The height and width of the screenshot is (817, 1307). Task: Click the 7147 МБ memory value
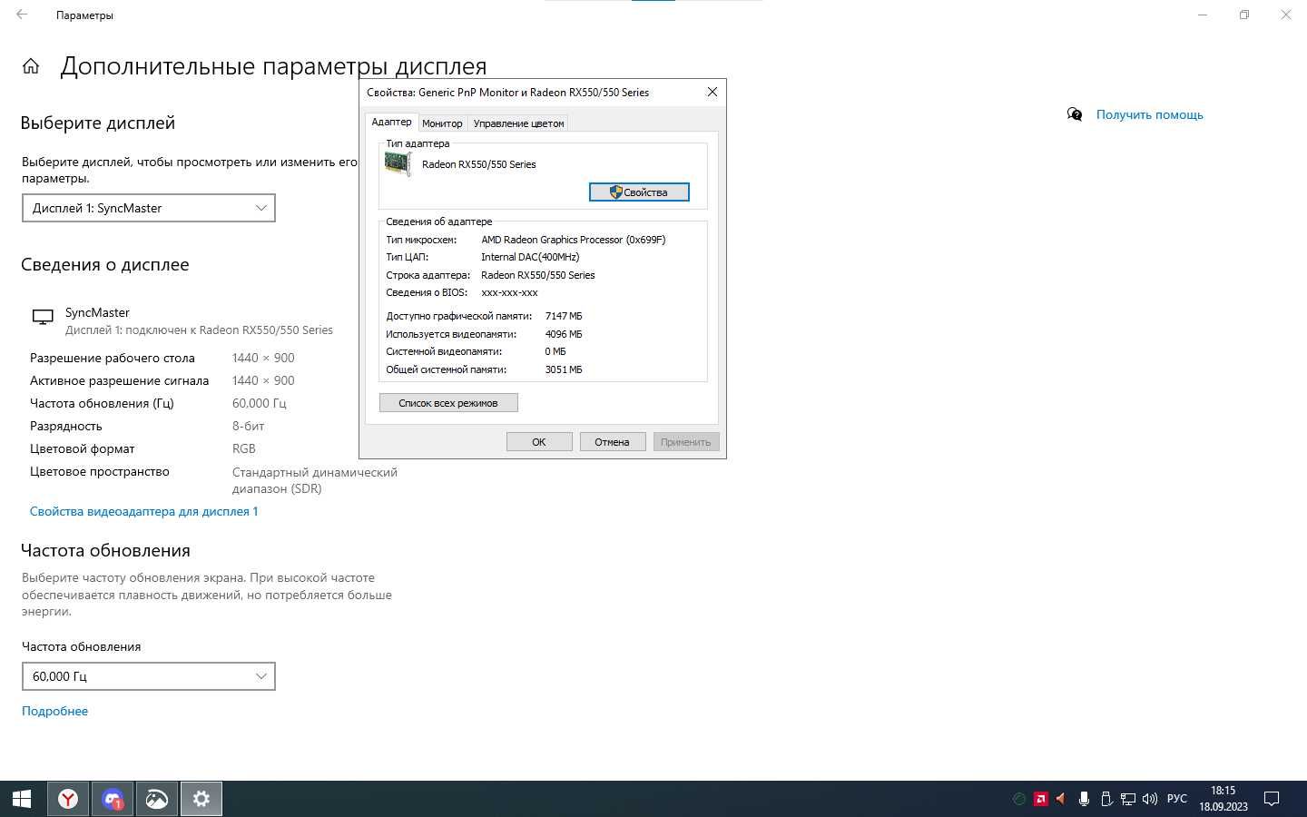pyautogui.click(x=564, y=316)
